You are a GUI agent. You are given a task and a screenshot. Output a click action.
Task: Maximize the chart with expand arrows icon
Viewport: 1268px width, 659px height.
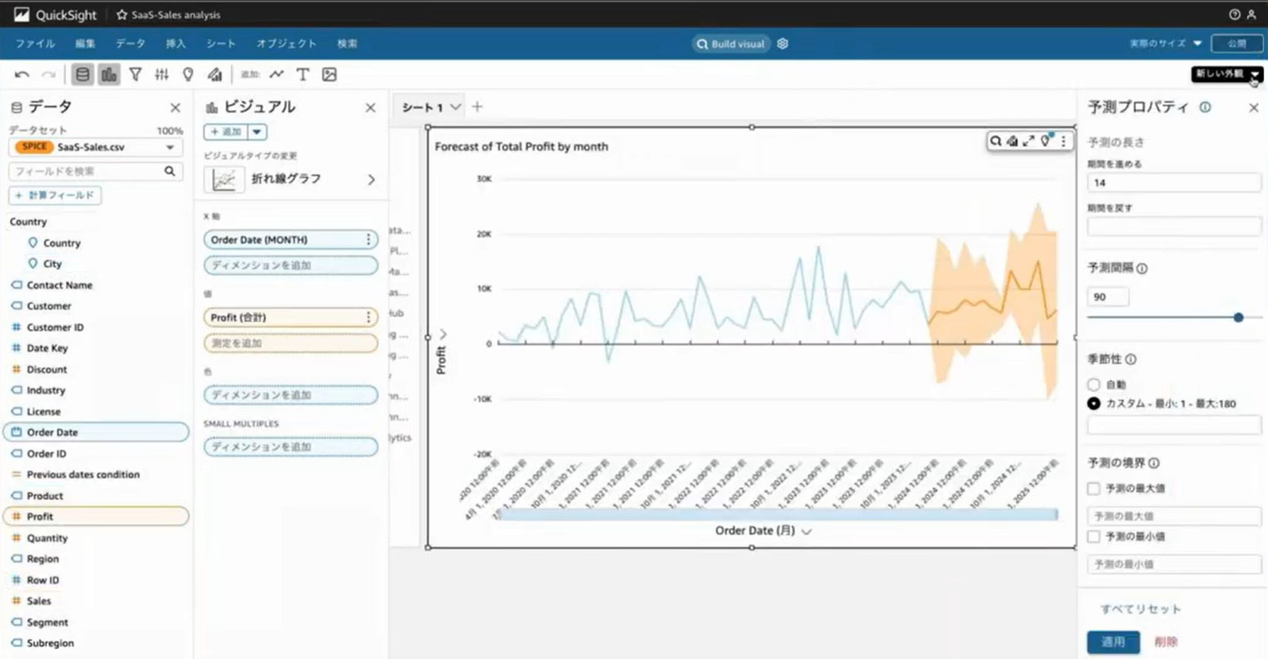pyautogui.click(x=1029, y=141)
